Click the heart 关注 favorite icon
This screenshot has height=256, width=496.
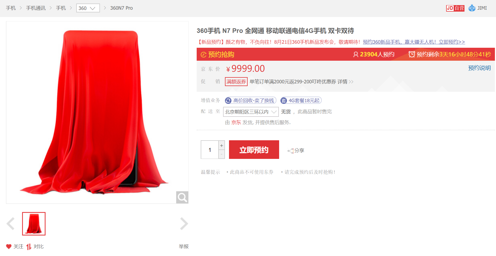point(9,247)
